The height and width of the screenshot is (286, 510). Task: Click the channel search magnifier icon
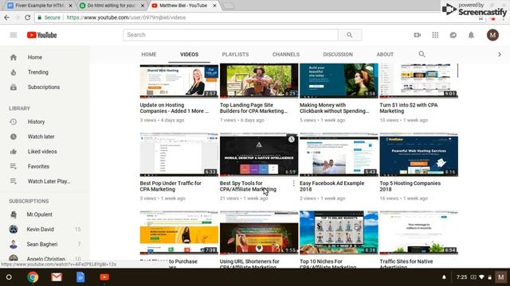(422, 54)
